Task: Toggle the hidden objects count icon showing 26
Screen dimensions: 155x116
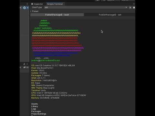Action: pos(26,67)
